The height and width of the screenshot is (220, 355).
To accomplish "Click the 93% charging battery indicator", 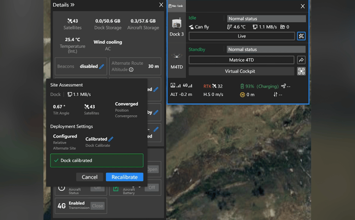I will [x=259, y=86].
